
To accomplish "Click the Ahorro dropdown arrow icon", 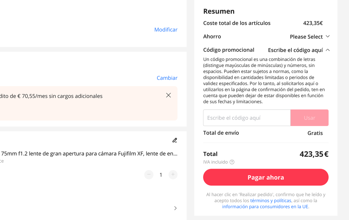I will (328, 36).
